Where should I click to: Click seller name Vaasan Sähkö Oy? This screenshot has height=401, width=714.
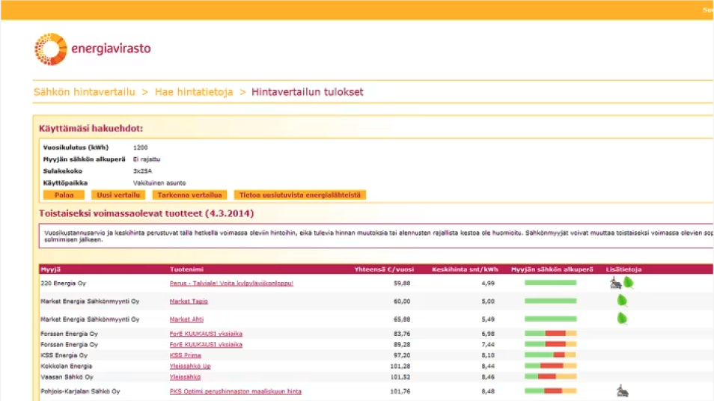point(67,377)
